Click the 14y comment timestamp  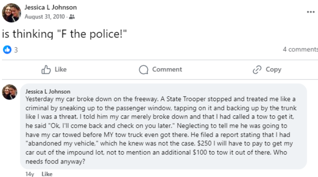click(29, 174)
